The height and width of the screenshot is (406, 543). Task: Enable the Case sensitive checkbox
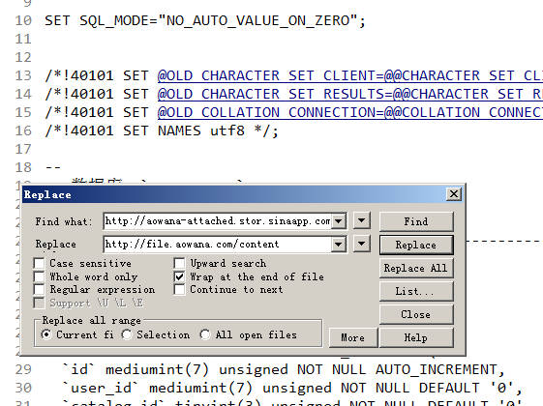coord(39,263)
